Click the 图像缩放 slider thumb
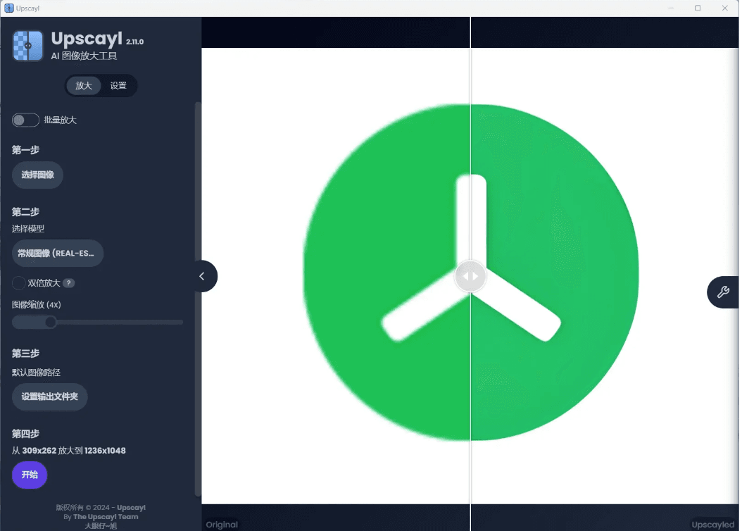This screenshot has width=742, height=531. pos(51,323)
